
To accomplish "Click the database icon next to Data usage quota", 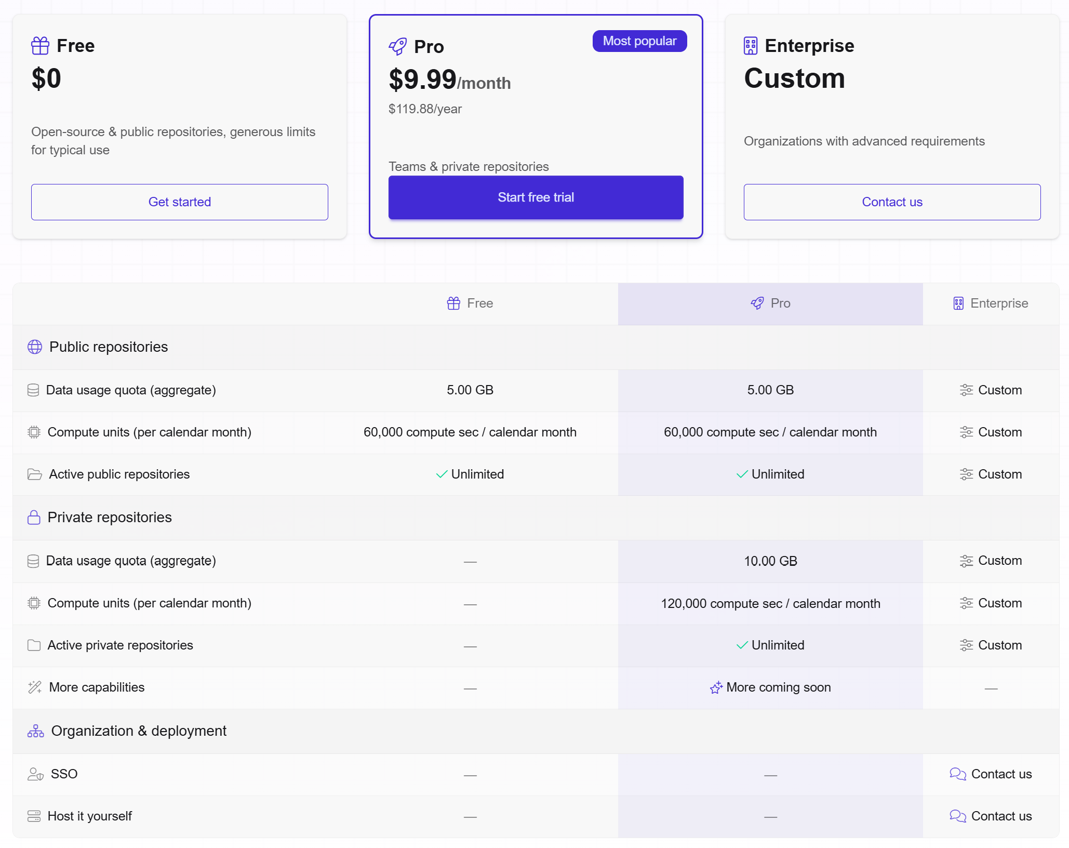I will point(33,390).
